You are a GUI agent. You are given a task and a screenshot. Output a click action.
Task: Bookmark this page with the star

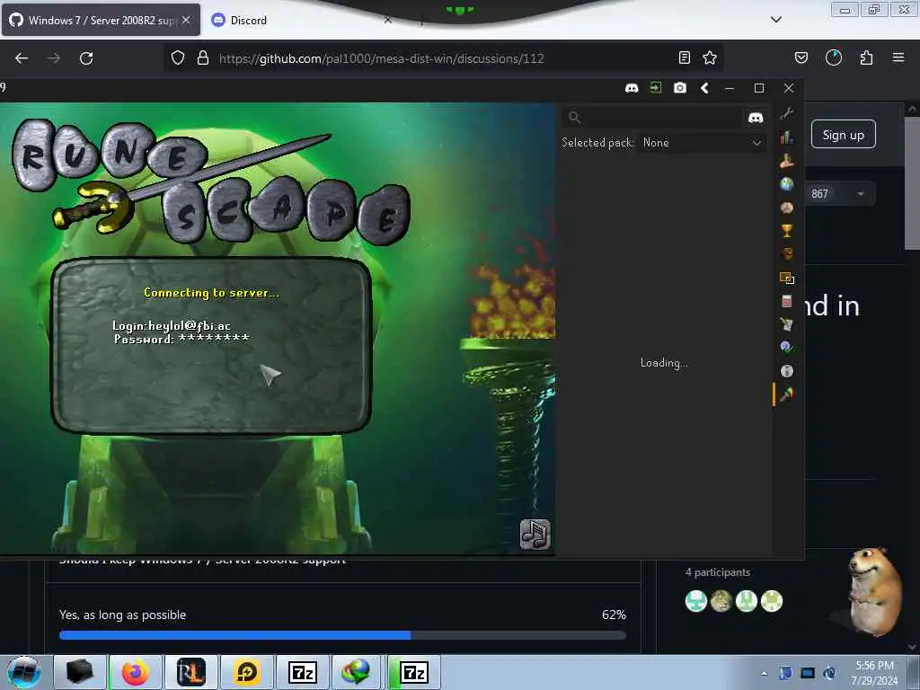tap(710, 57)
